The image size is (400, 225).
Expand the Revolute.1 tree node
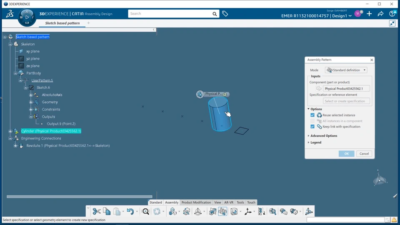(x=15, y=146)
